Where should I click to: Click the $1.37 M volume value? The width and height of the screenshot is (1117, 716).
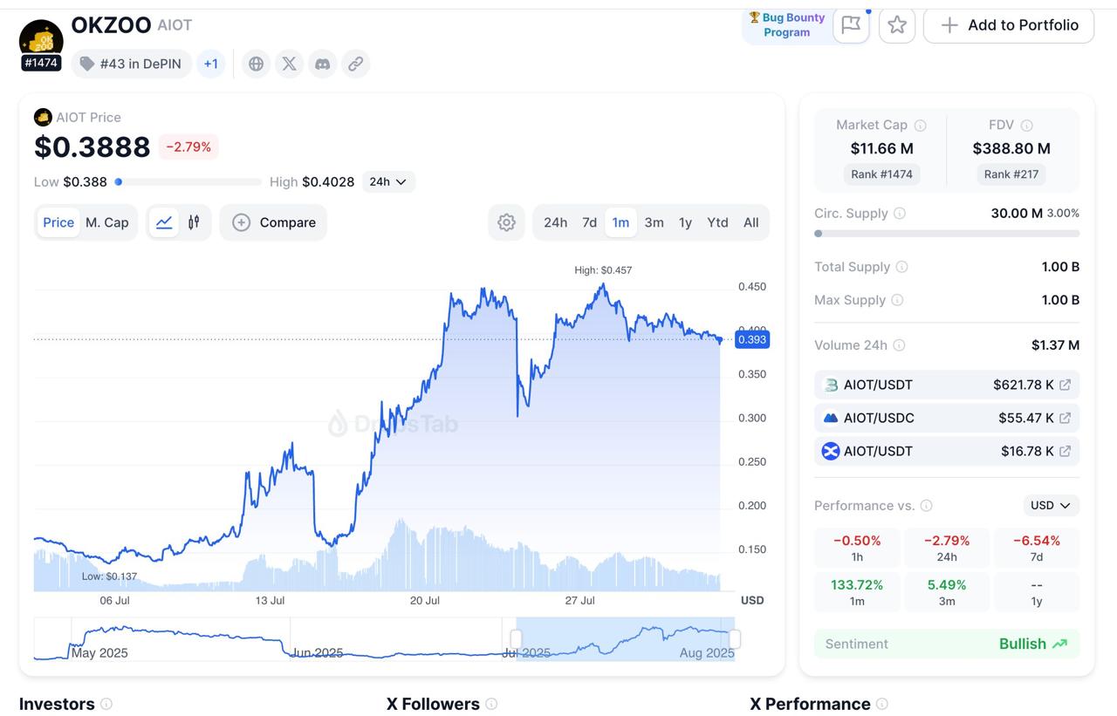[1055, 345]
